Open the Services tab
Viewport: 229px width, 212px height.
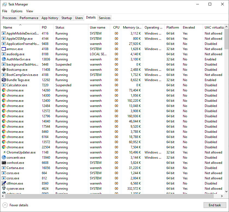coord(105,18)
